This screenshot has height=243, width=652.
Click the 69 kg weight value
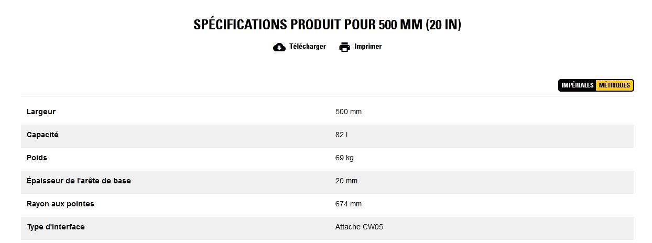click(x=344, y=158)
